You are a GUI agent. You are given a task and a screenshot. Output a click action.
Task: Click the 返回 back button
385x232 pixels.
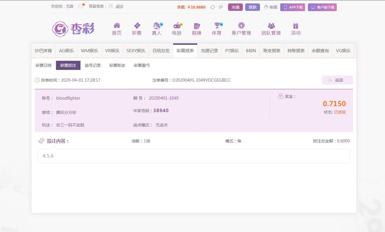(x=337, y=80)
